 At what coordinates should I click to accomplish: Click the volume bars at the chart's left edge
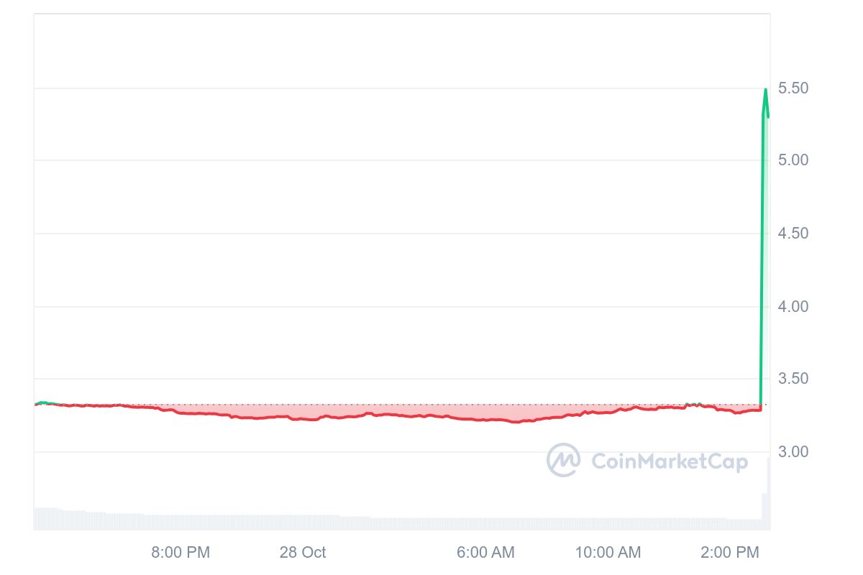click(45, 518)
